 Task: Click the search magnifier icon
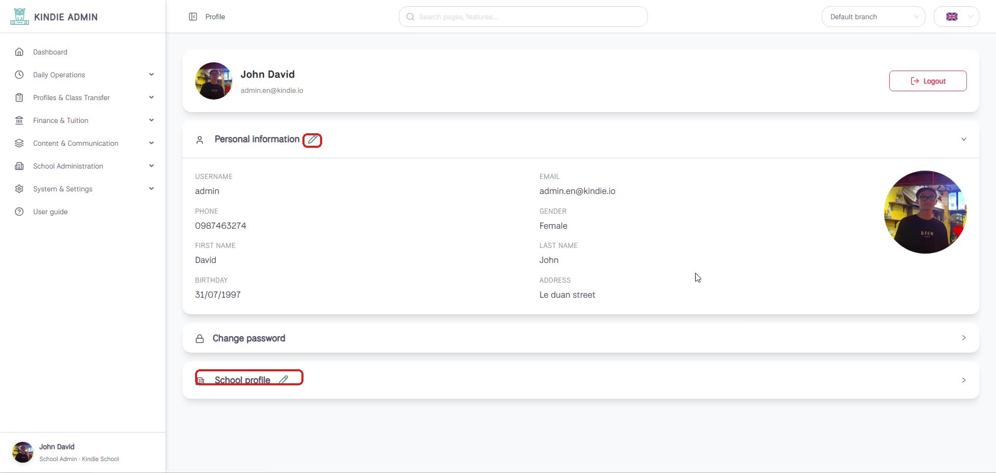tap(410, 17)
